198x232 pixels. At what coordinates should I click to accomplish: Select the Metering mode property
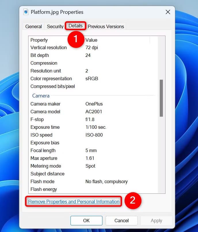coord(45,166)
